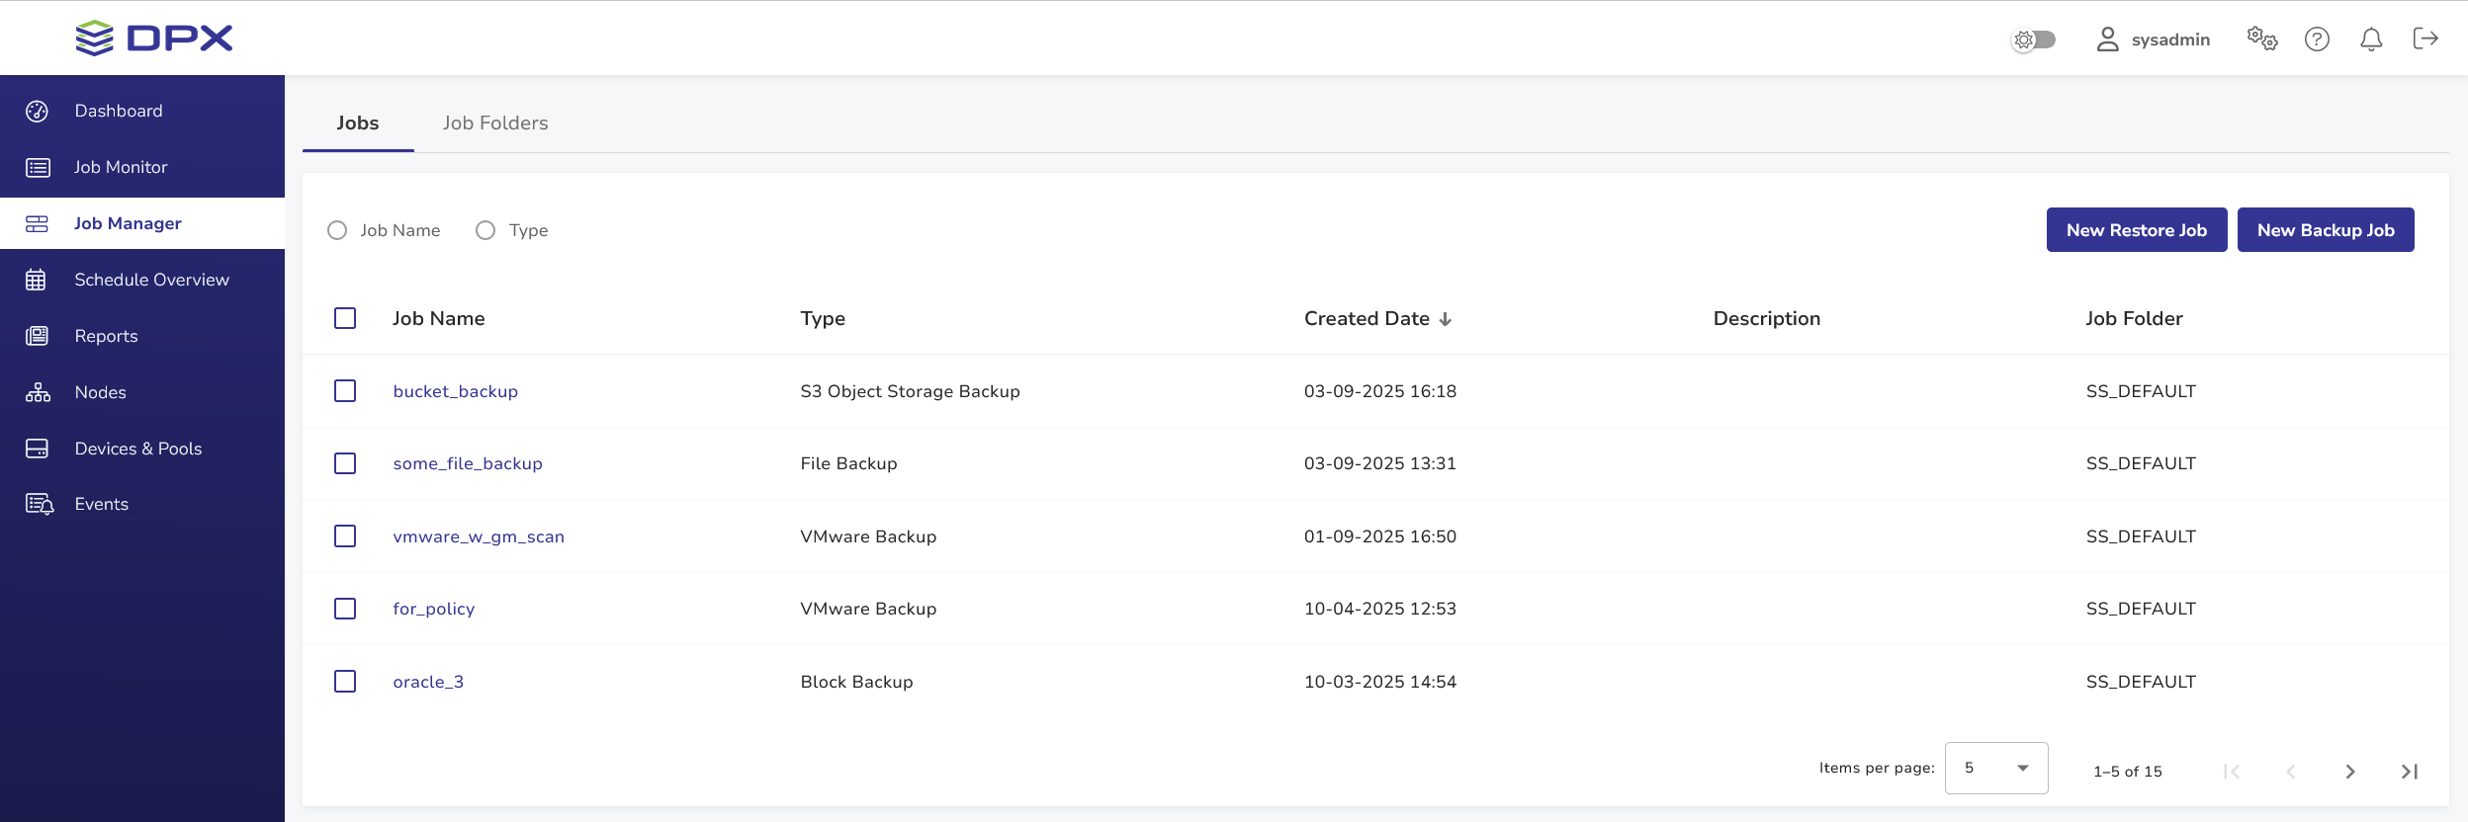Switch to the Job Folders tab
The height and width of the screenshot is (822, 2468).
[x=494, y=123]
